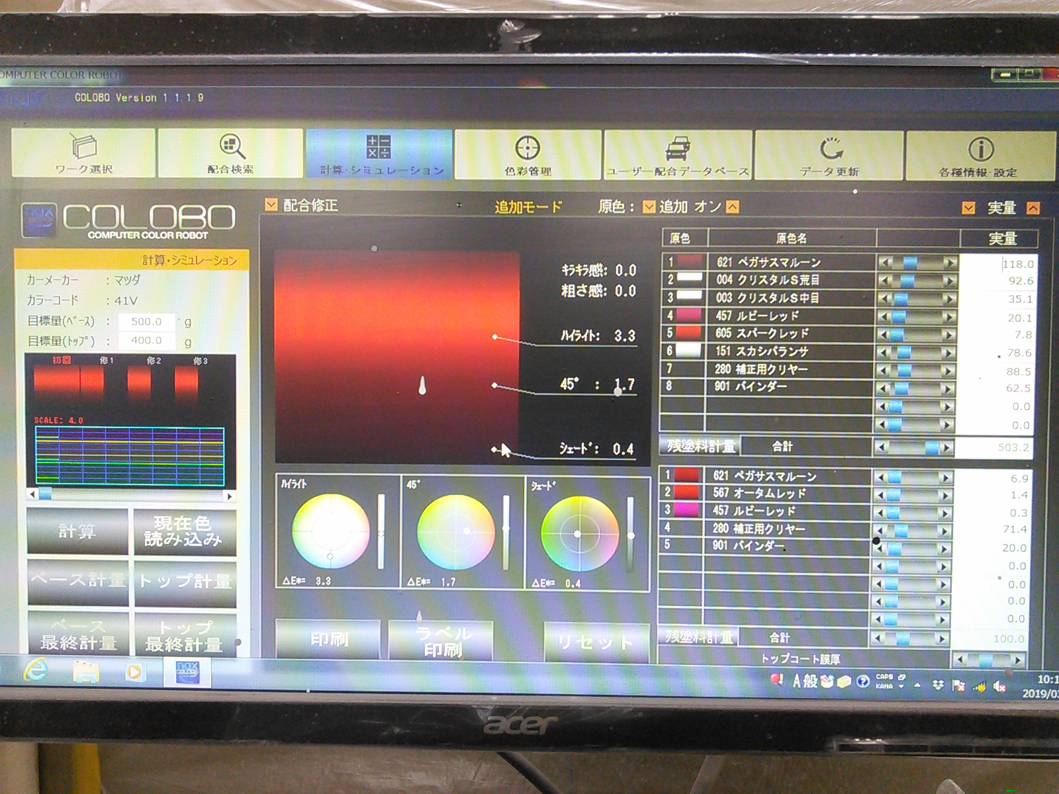Decrease top 280 補正用クリヤー amount with left arrow

[880, 531]
